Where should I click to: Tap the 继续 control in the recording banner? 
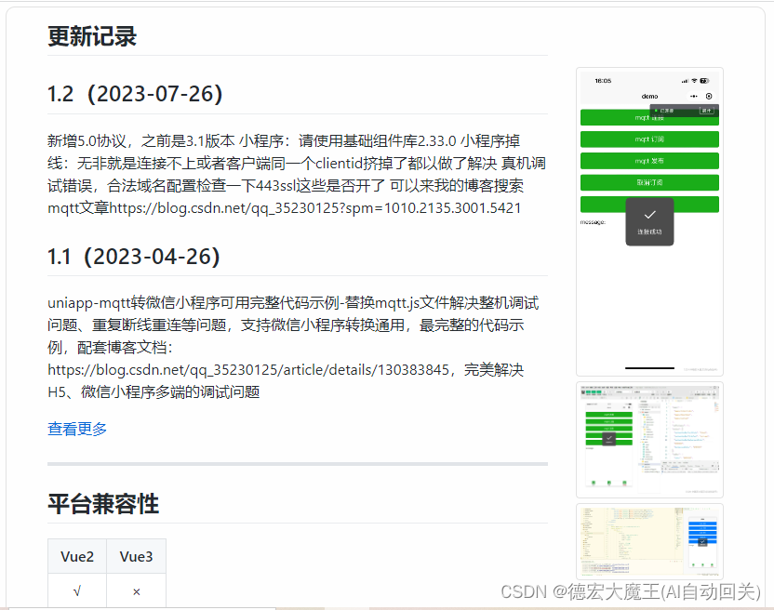[x=707, y=110]
